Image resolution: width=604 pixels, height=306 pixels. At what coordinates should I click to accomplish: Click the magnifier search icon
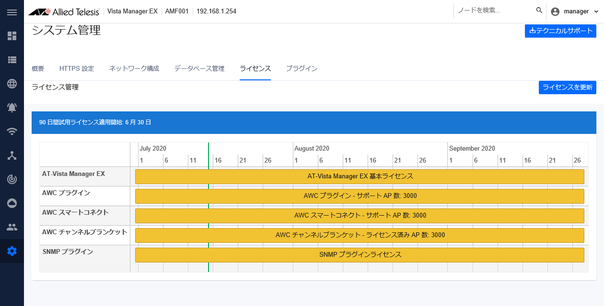tap(539, 11)
